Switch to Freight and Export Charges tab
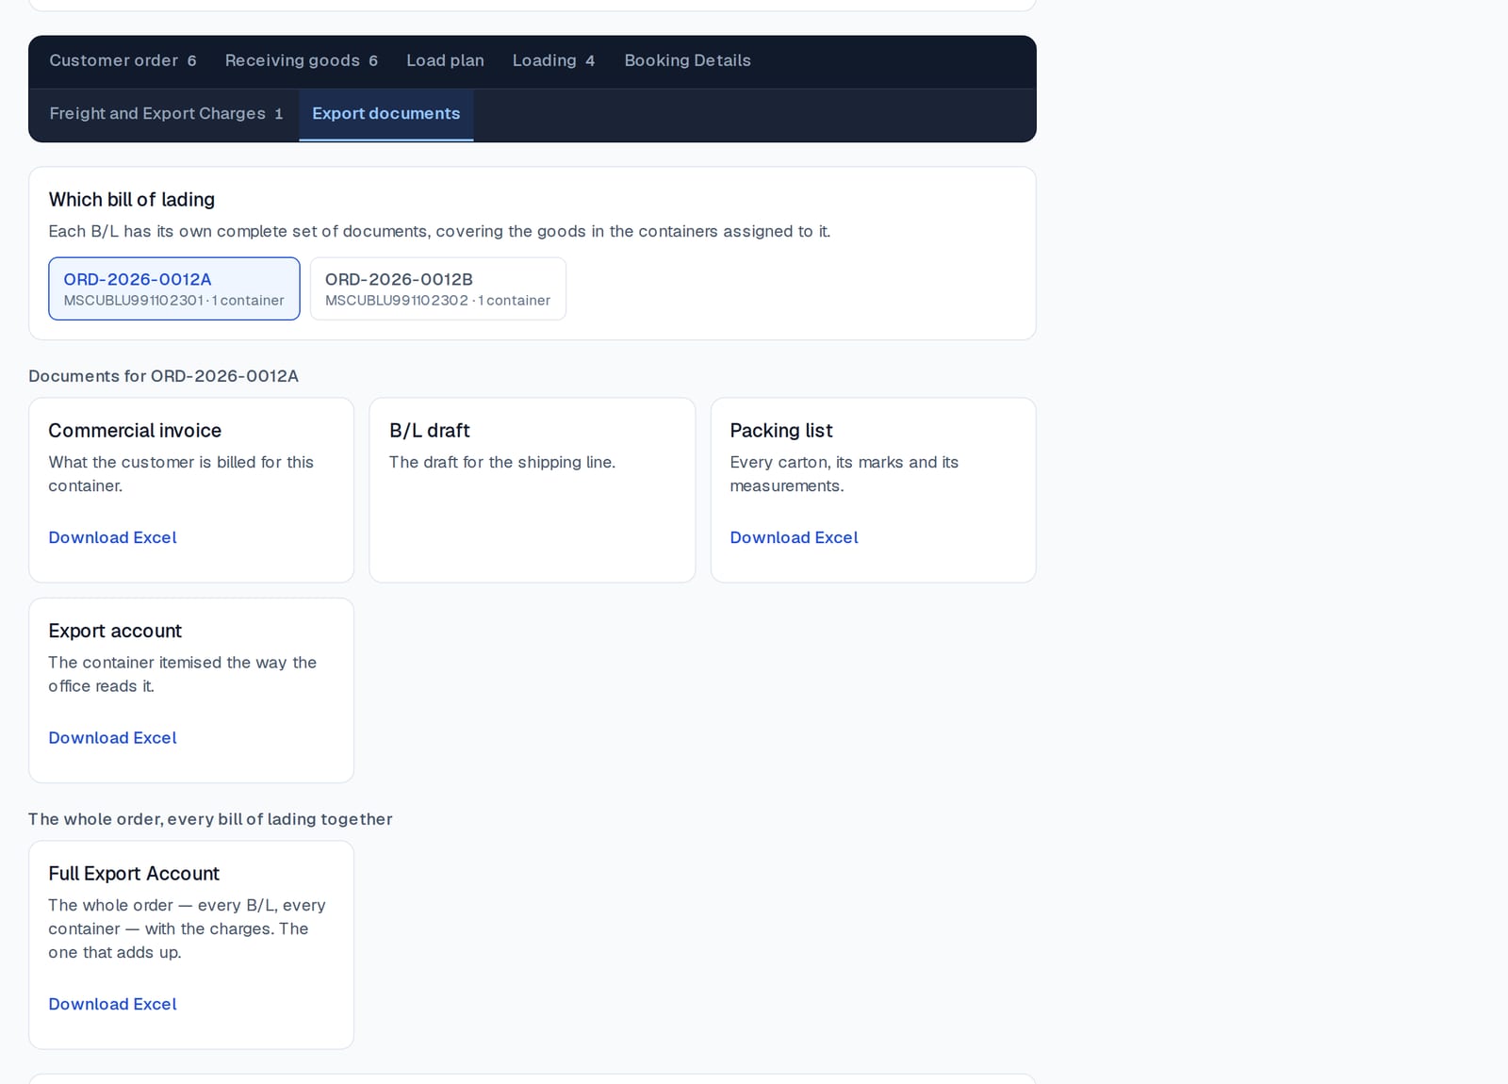This screenshot has width=1508, height=1084. pyautogui.click(x=166, y=114)
